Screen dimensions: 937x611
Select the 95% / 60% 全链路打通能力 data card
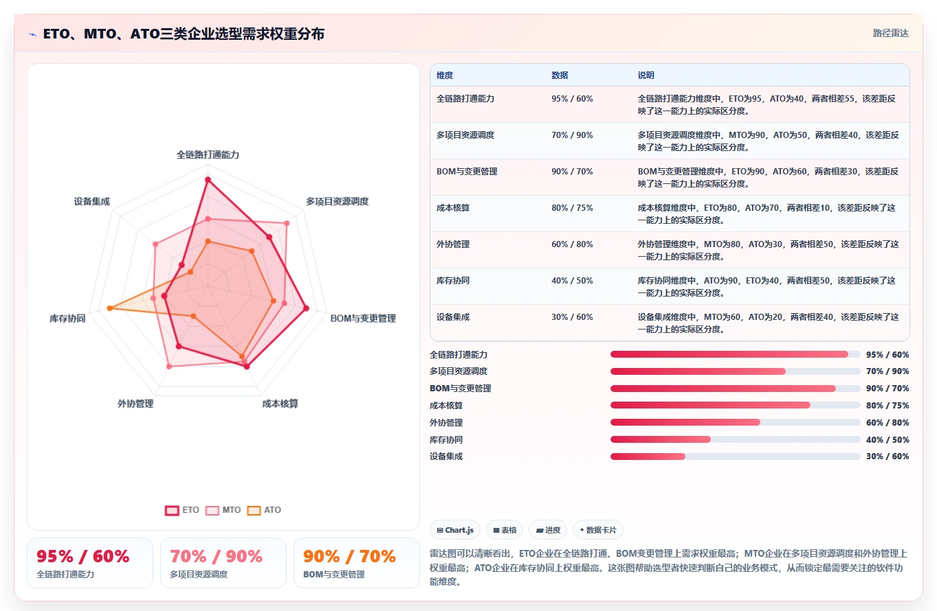(90, 563)
